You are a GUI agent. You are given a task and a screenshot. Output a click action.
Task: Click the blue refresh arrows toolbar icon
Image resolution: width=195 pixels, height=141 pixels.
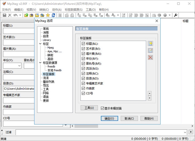tap(54, 15)
